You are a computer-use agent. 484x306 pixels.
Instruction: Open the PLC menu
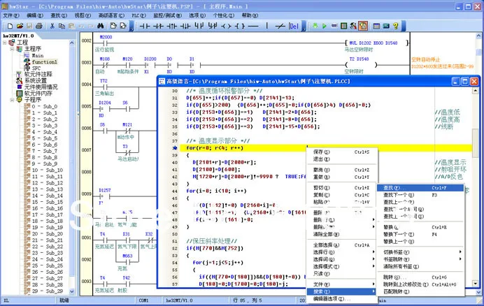[138, 15]
